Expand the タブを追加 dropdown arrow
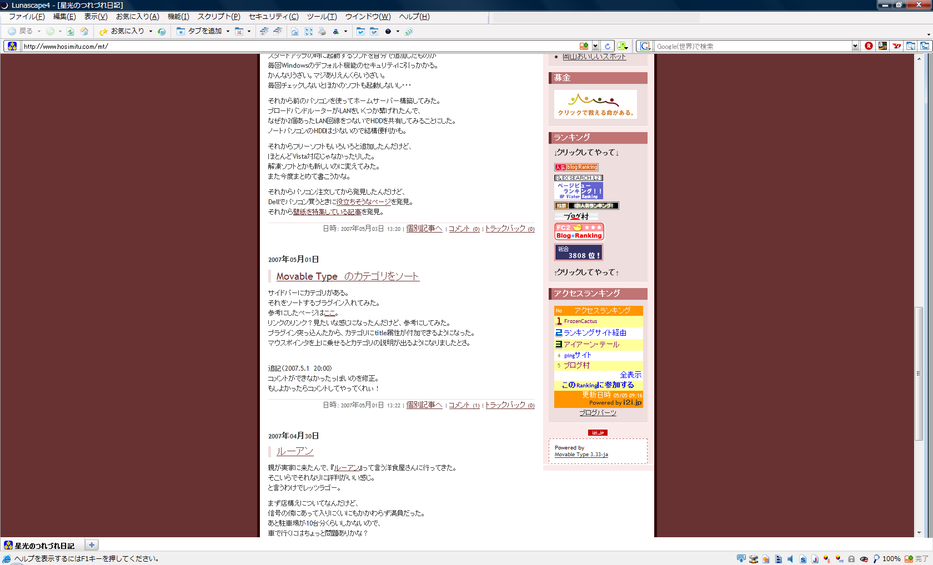933x565 pixels. (x=228, y=31)
